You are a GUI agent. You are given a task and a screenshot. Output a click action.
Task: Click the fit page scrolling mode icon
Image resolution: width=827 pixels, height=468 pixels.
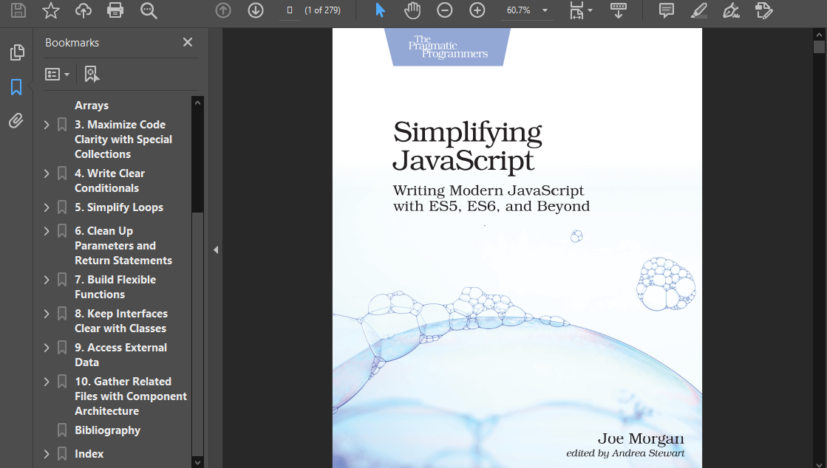[x=576, y=10]
